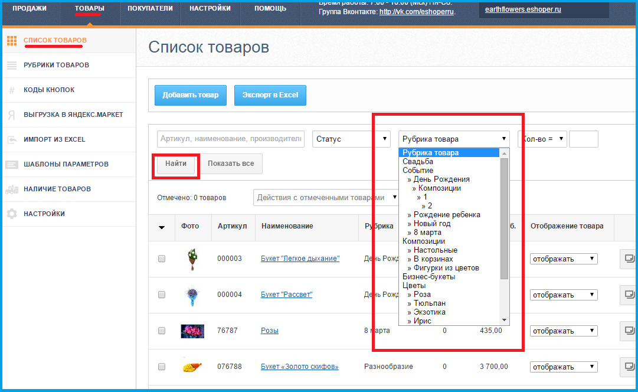Select » Тюльпан in the rubric list
638x392 pixels.
tap(426, 303)
